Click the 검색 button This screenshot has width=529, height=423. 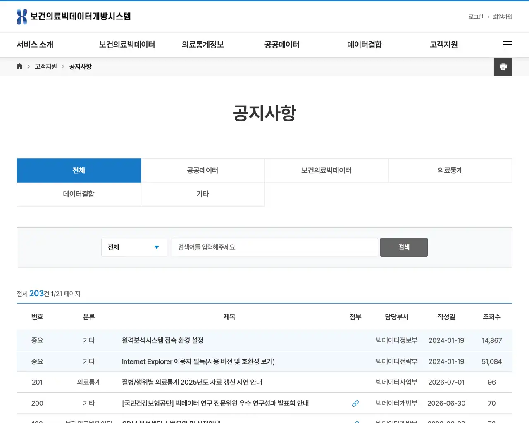[x=404, y=247]
